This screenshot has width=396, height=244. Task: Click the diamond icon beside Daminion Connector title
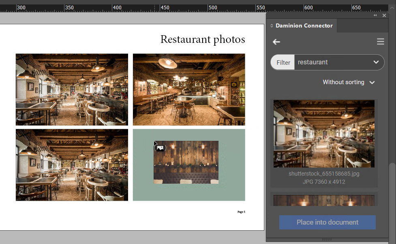tap(271, 25)
